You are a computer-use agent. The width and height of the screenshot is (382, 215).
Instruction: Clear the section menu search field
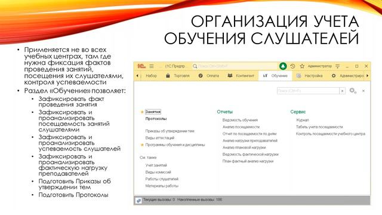pyautogui.click(x=342, y=91)
